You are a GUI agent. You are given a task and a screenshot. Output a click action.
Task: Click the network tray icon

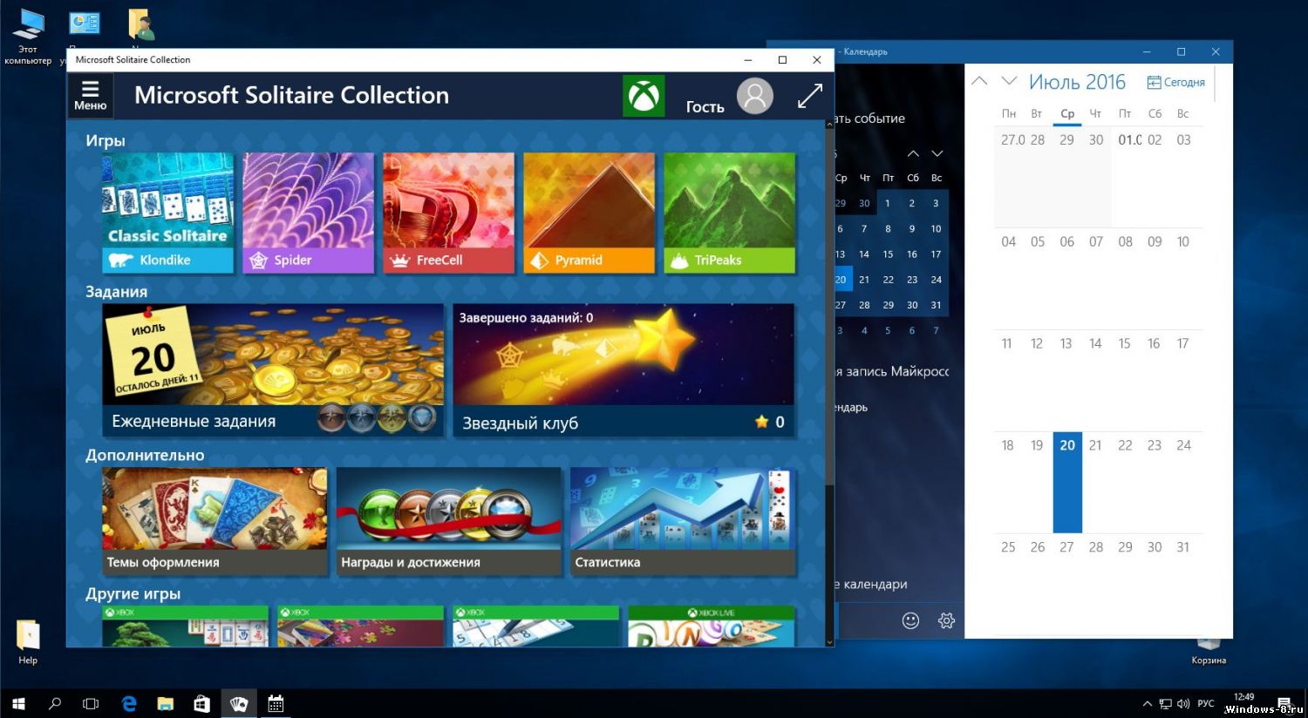(x=1165, y=703)
